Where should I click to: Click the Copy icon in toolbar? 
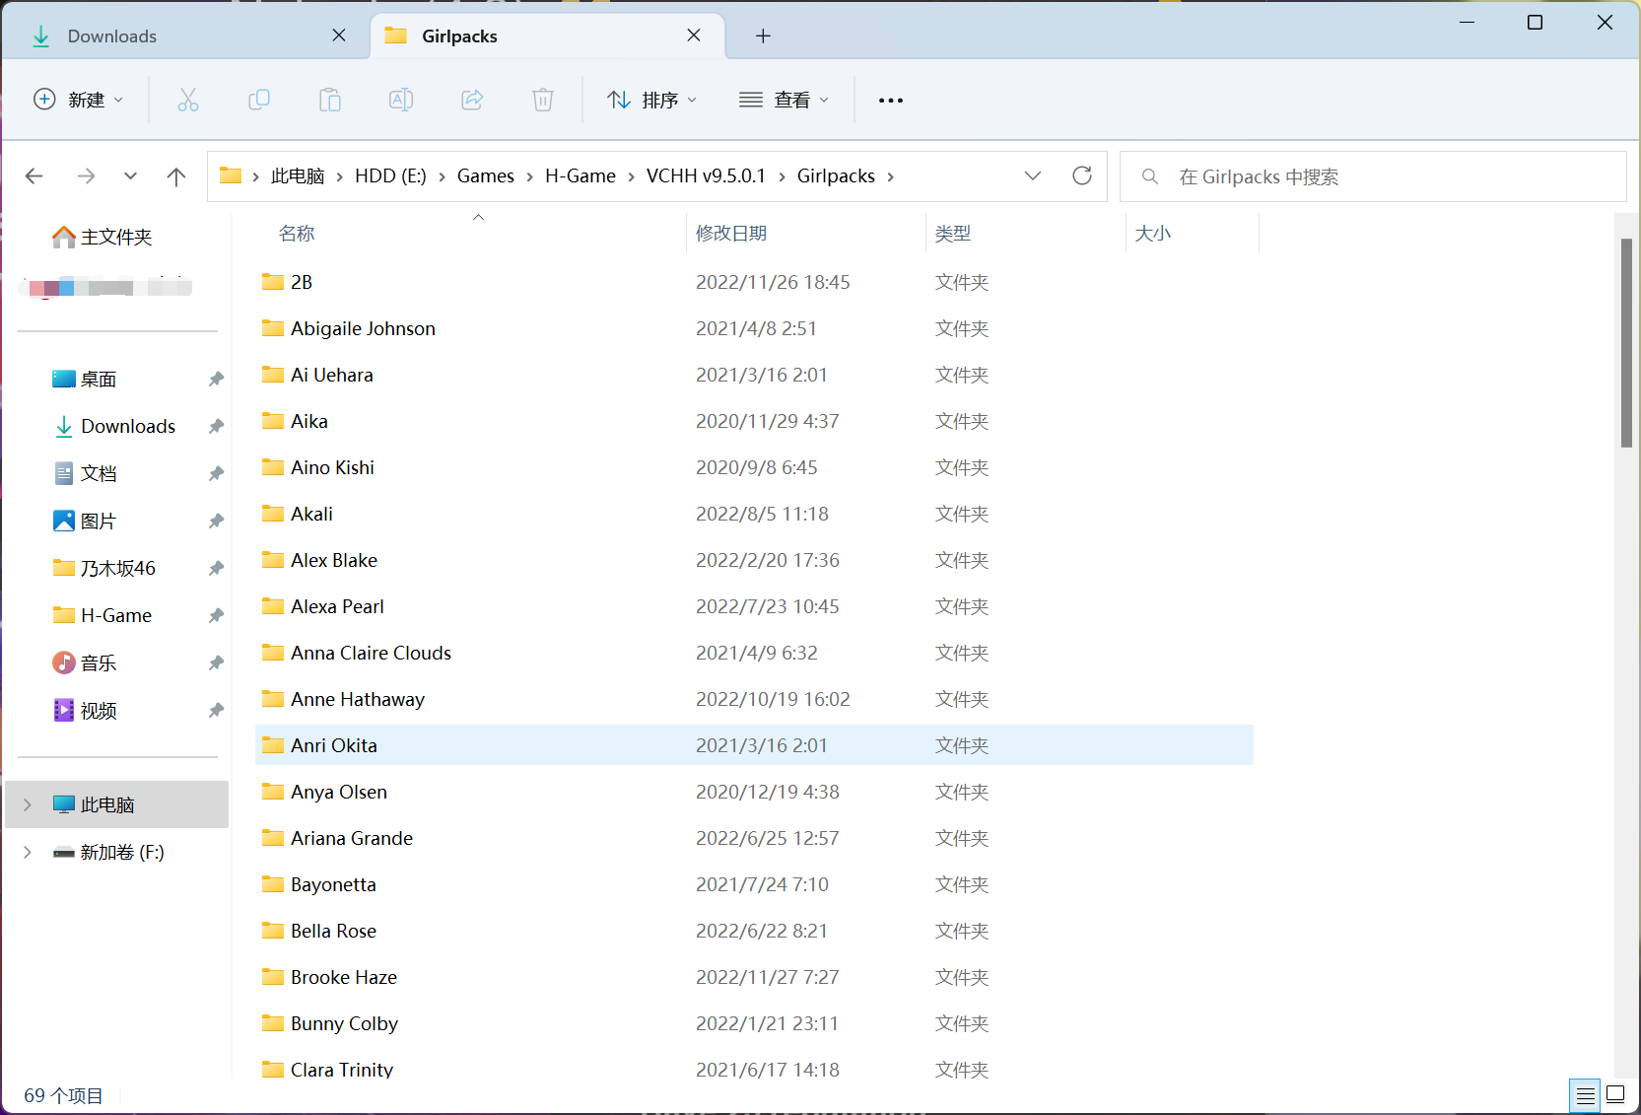259,100
